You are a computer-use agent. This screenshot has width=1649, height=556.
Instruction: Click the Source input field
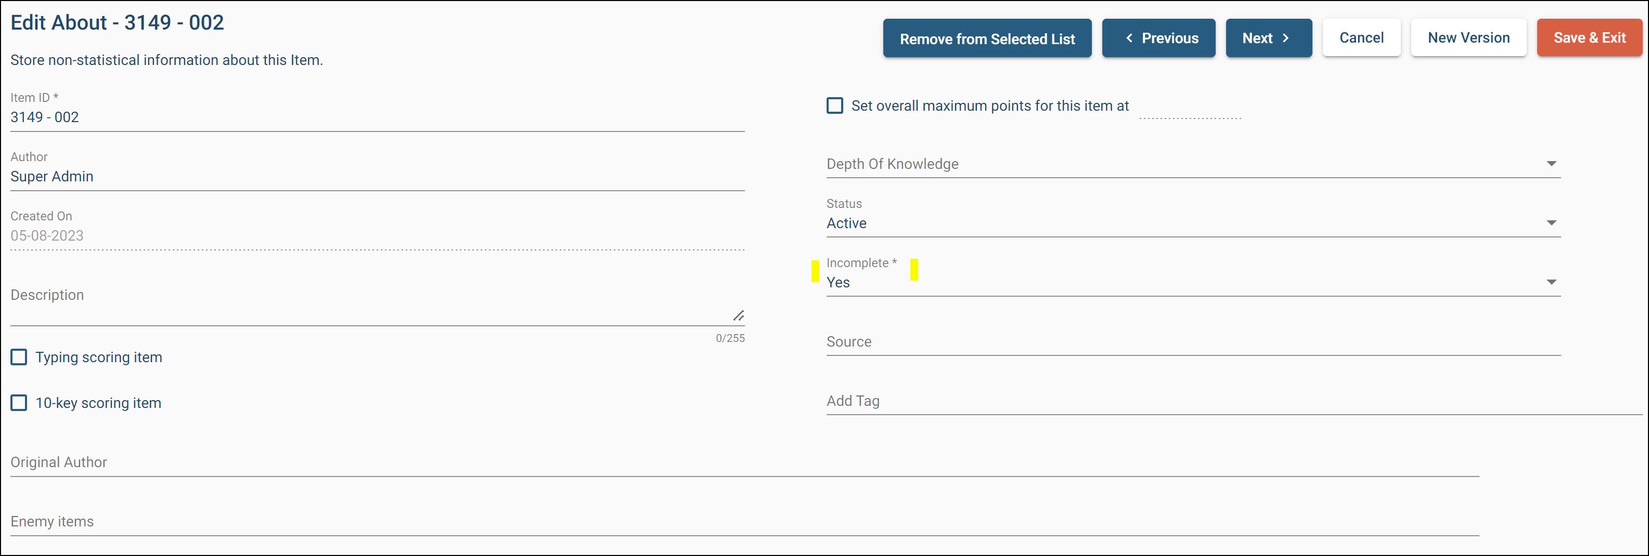coord(1193,342)
